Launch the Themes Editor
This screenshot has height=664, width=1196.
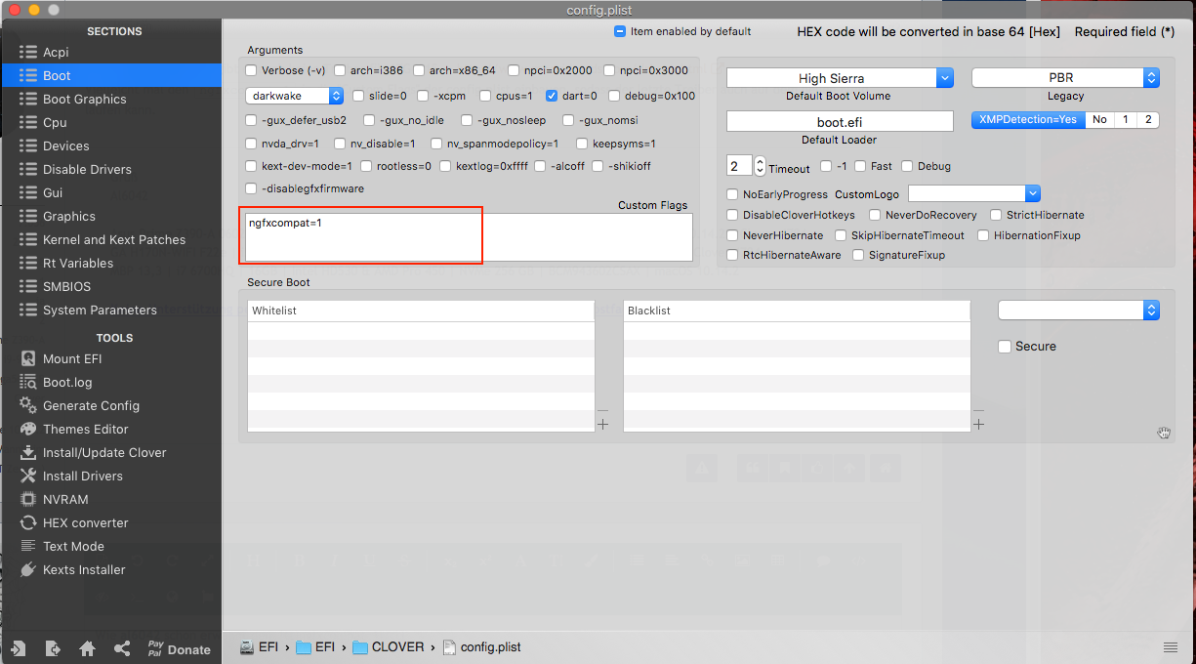click(85, 429)
